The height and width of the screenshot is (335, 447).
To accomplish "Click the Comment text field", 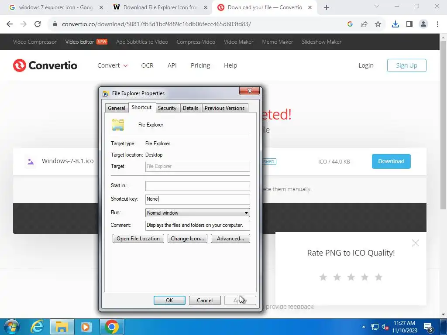I will pos(198,226).
